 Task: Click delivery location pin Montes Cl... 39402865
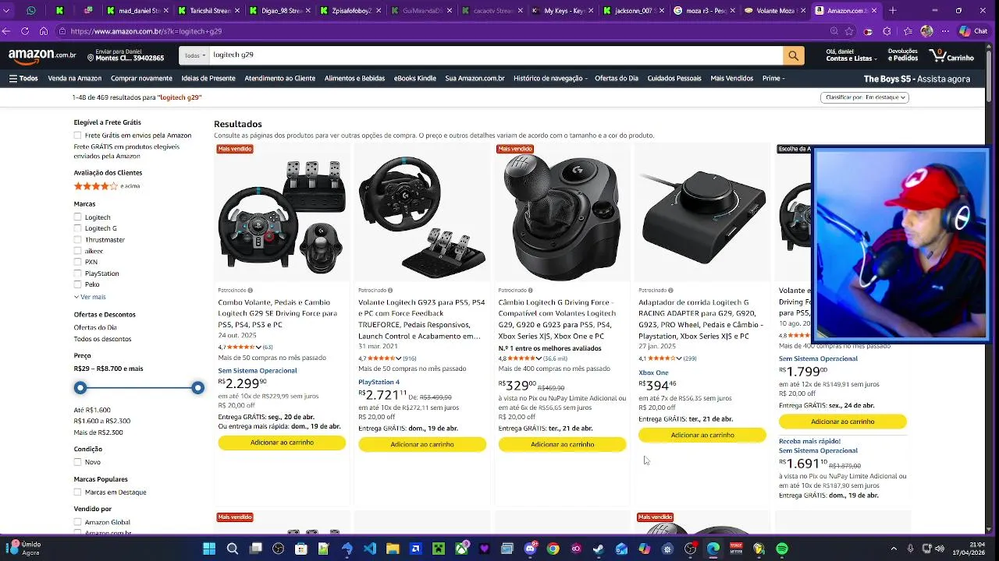click(x=126, y=55)
